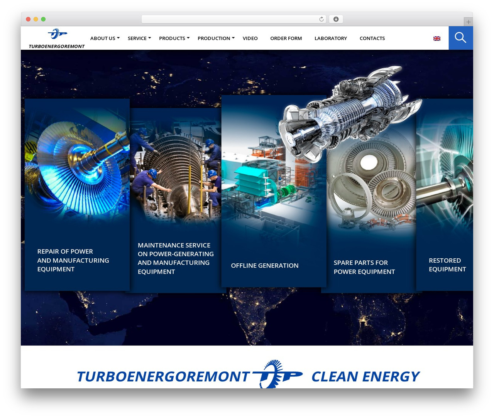
Task: Select the Offline Generation link
Action: 265,265
